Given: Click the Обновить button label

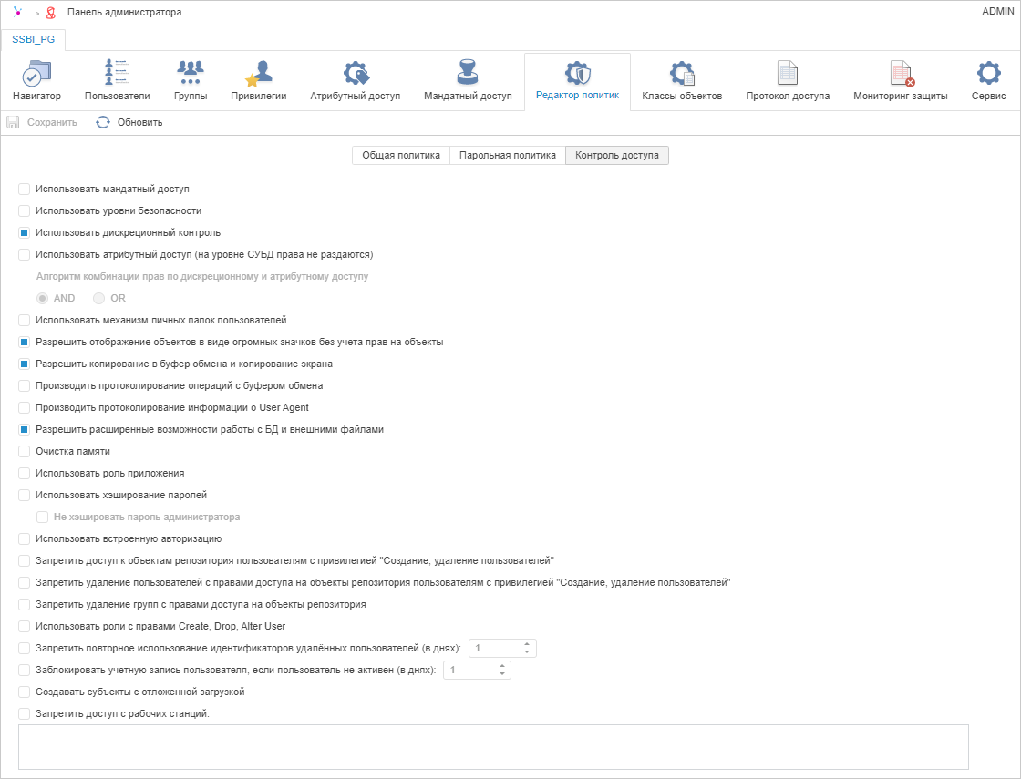Looking at the screenshot, I should tap(140, 122).
